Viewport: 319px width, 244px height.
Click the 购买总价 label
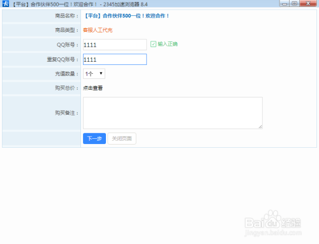66,88
